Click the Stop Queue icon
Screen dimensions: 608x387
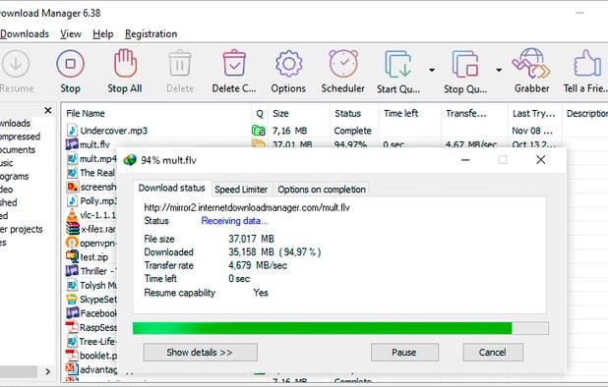coord(465,64)
